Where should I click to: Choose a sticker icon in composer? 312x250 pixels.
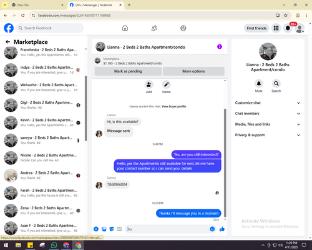pos(112,229)
